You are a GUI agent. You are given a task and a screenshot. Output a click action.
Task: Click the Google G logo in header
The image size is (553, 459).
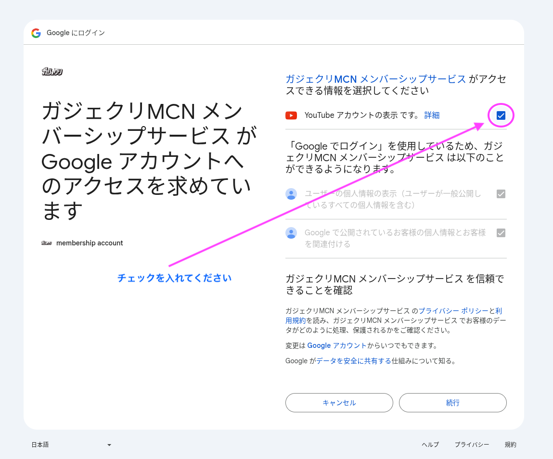(36, 33)
